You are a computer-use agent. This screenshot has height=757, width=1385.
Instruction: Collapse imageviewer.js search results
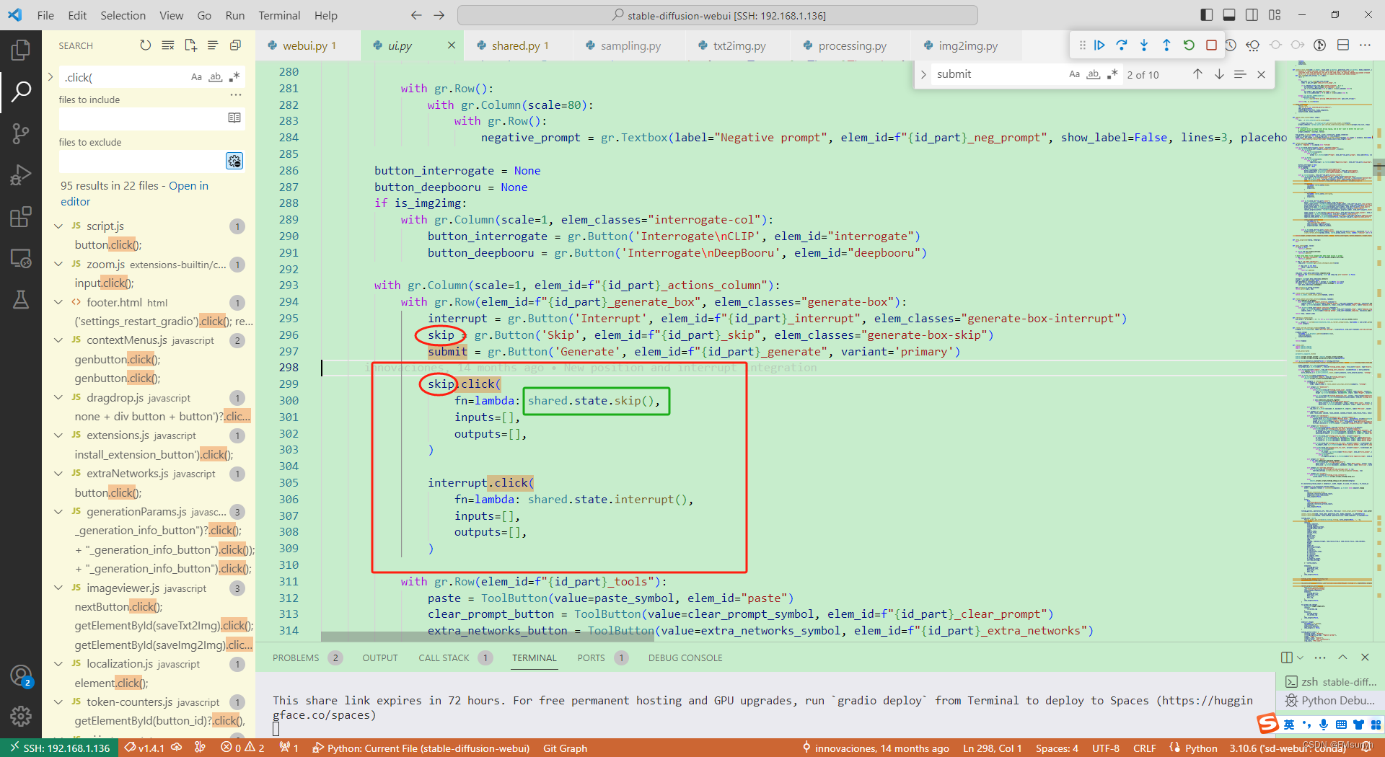(x=58, y=588)
